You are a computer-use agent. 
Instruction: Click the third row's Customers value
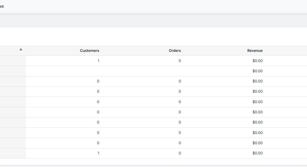pyautogui.click(x=98, y=81)
